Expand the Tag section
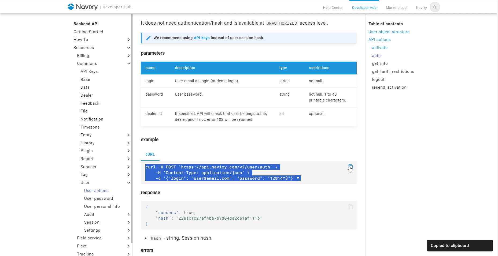Viewport: 498px width, 256px height. (129, 175)
